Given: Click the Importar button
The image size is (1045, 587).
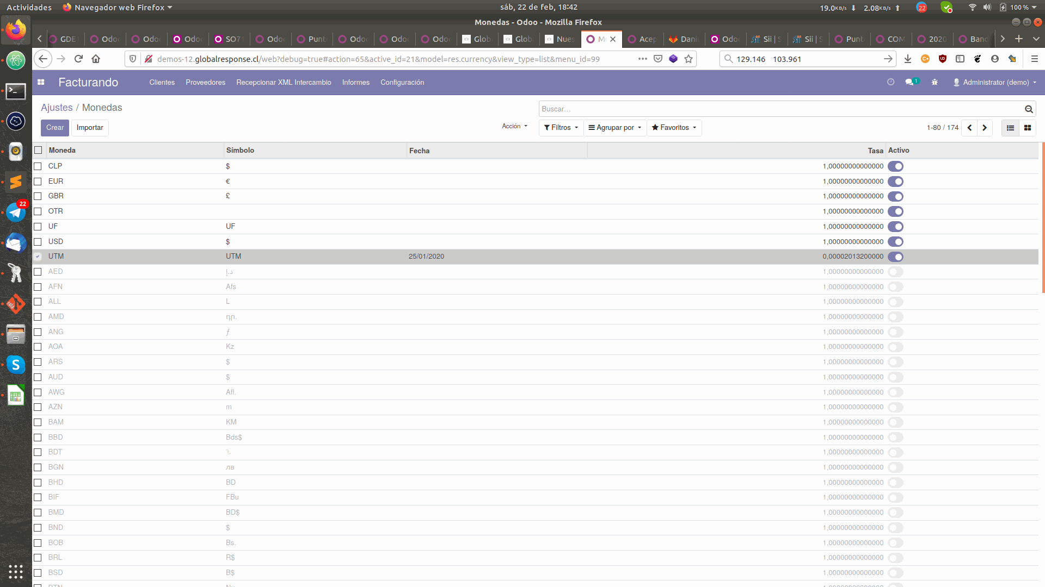Looking at the screenshot, I should [89, 128].
